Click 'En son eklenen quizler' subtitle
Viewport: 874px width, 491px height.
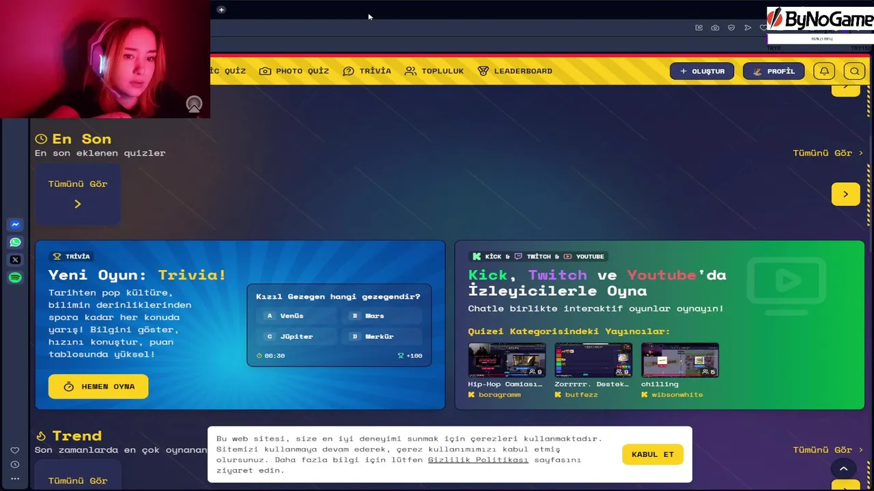[100, 153]
